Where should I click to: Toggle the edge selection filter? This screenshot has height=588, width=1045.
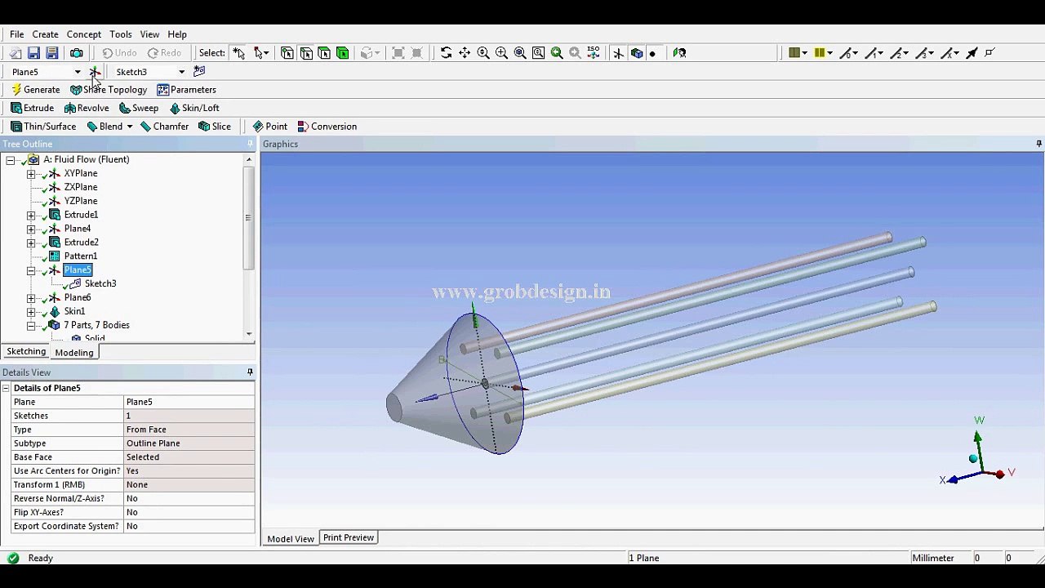click(306, 53)
